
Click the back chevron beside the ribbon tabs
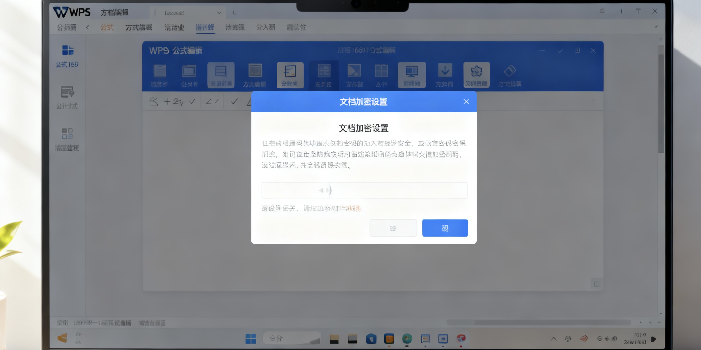pyautogui.click(x=87, y=27)
